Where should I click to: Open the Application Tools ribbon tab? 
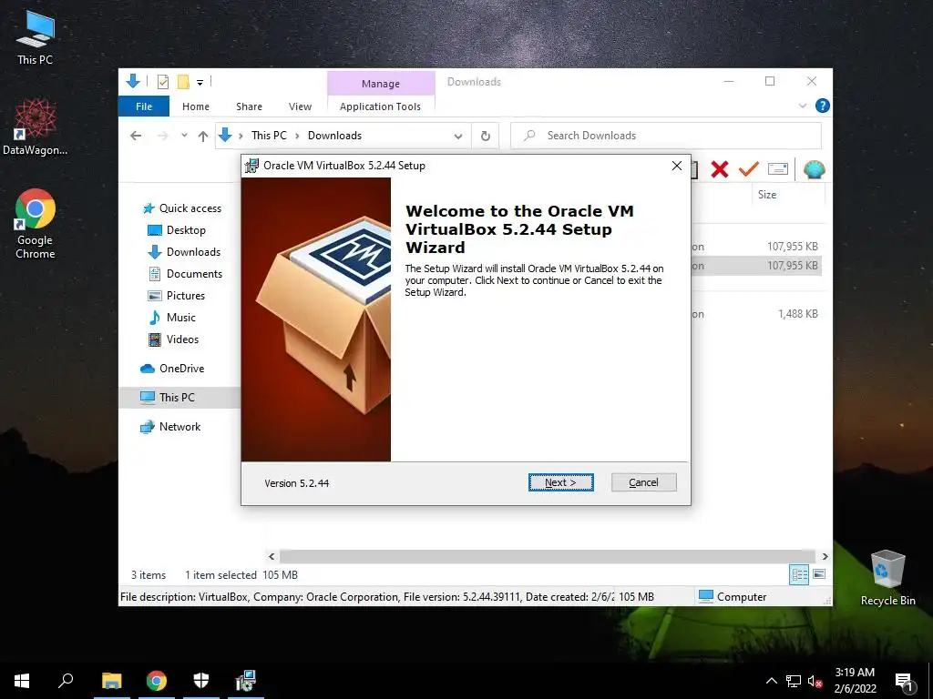380,106
